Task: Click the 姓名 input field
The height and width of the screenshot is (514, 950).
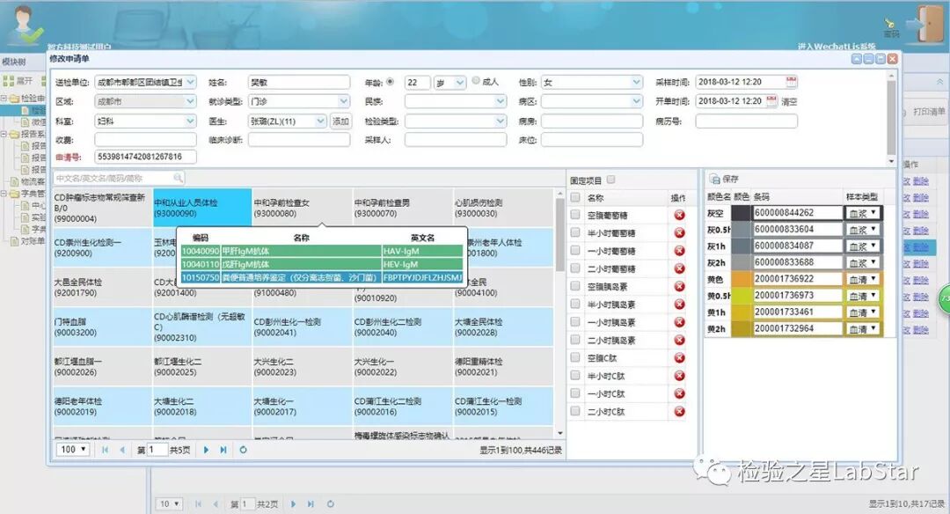Action: (299, 82)
